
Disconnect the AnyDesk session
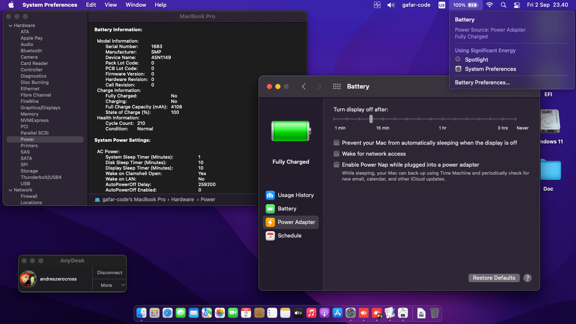coord(110,273)
